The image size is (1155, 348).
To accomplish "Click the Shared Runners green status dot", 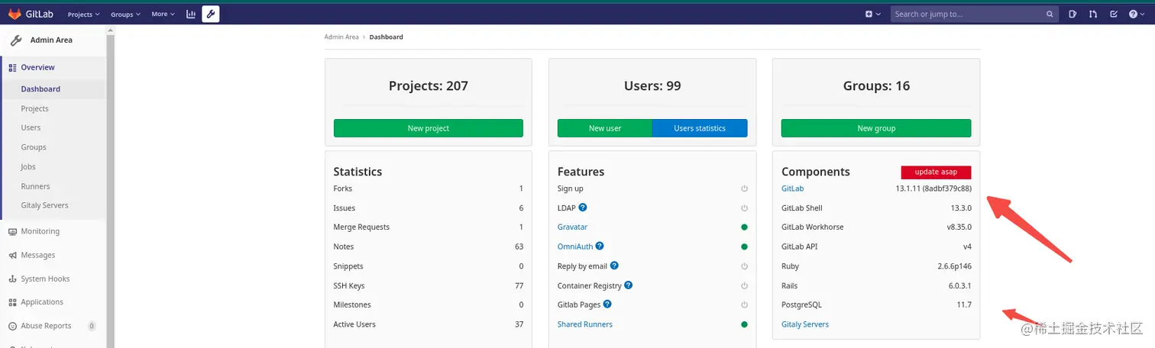I will coord(744,324).
